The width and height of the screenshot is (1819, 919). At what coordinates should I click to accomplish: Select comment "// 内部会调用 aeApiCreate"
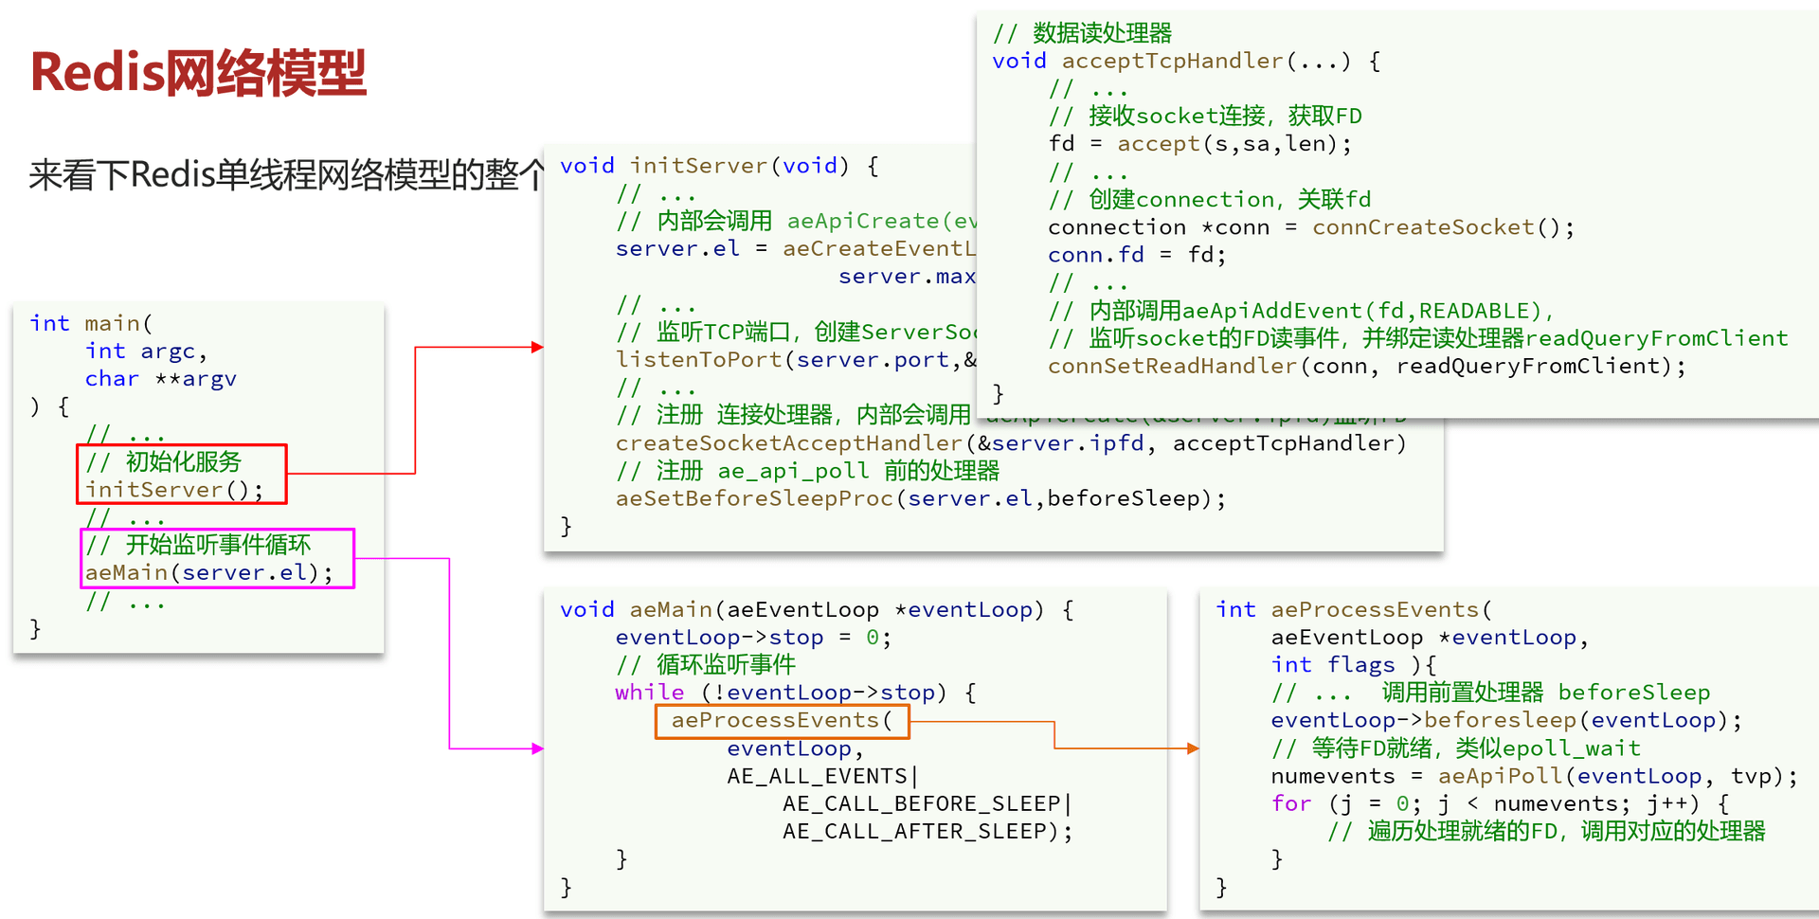point(796,221)
